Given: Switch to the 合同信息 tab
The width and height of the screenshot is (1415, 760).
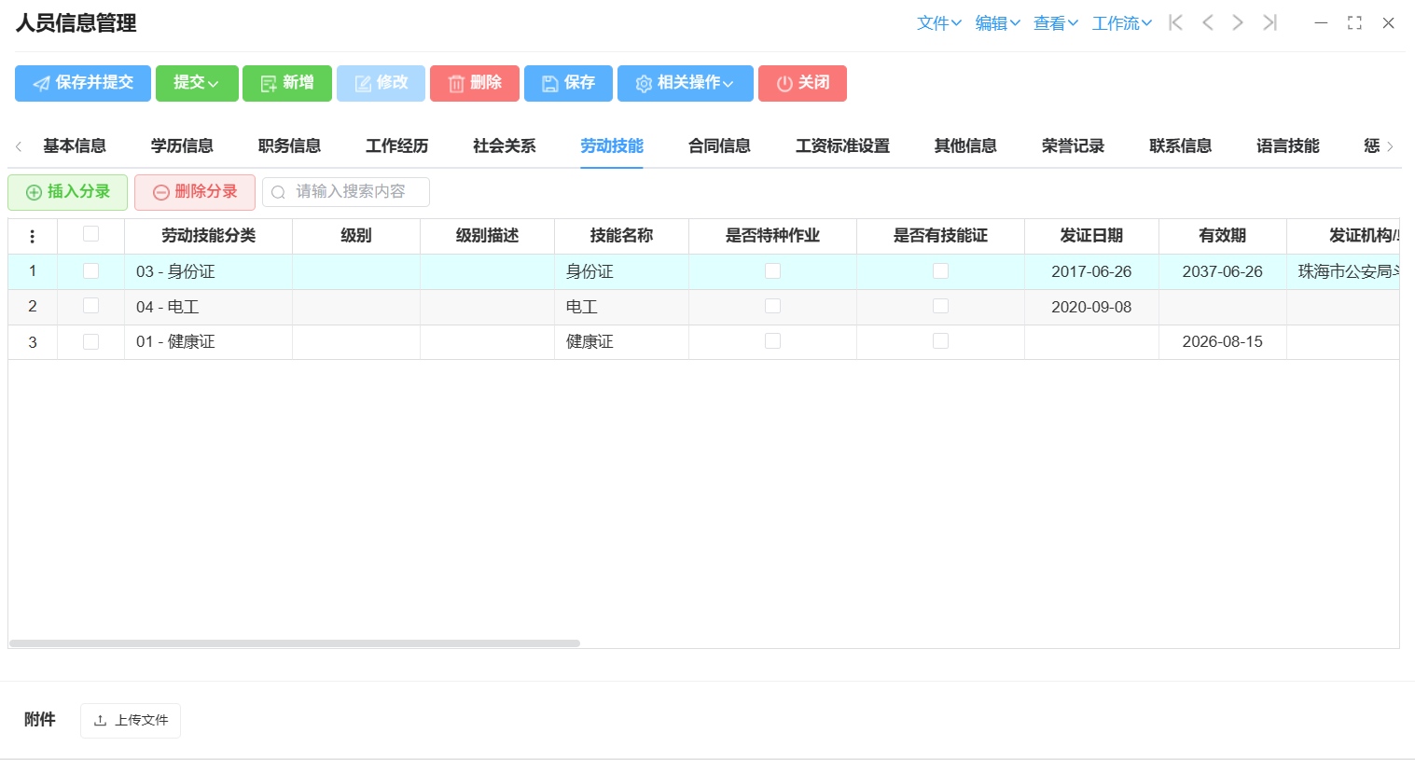Looking at the screenshot, I should 719,145.
